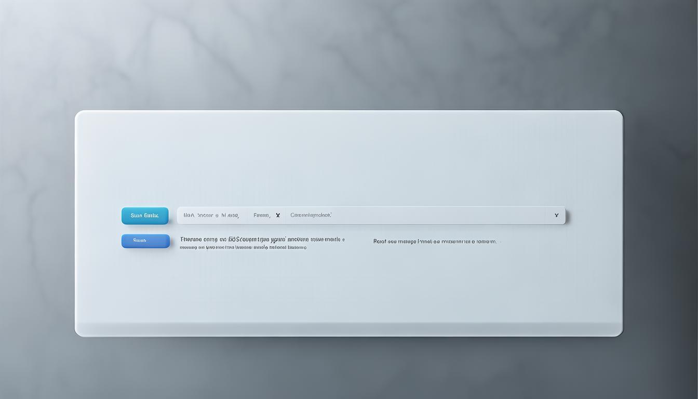The height and width of the screenshot is (399, 698).
Task: Click the text line on the panel's right side
Action: pos(435,242)
